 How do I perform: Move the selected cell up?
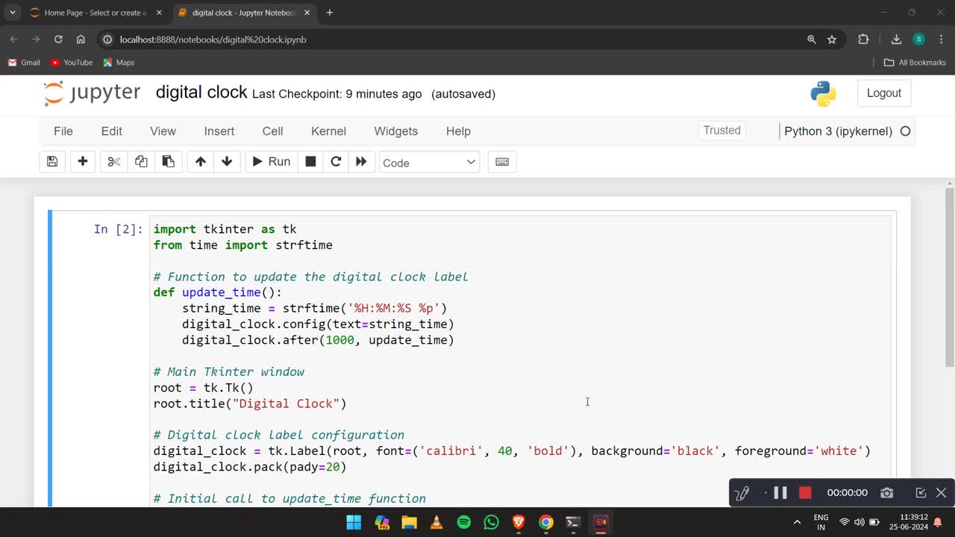pyautogui.click(x=200, y=162)
